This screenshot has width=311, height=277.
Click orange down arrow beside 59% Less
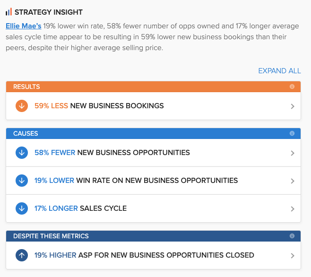coord(22,106)
